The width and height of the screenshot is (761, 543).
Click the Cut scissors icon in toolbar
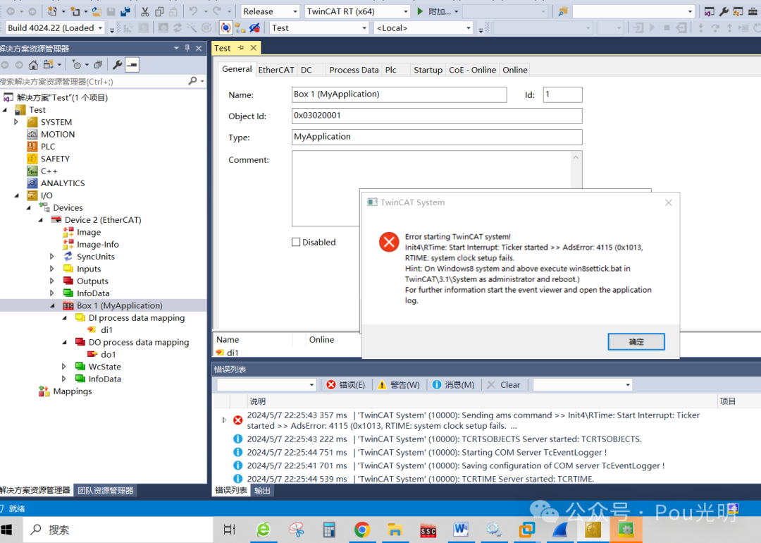tap(144, 11)
